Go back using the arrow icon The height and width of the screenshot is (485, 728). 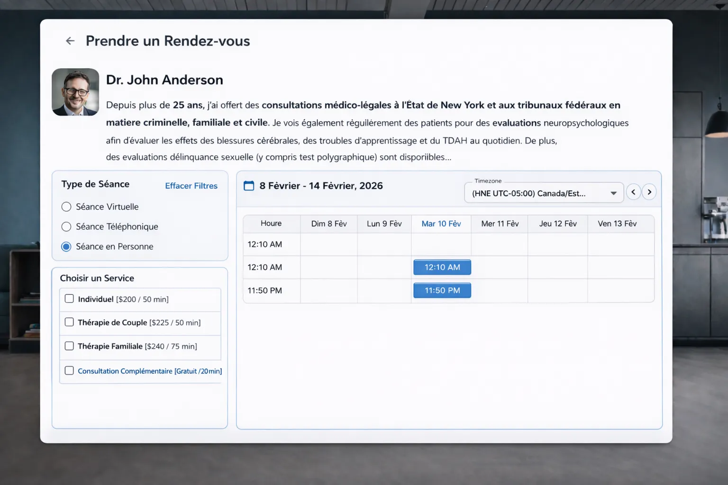pos(70,41)
